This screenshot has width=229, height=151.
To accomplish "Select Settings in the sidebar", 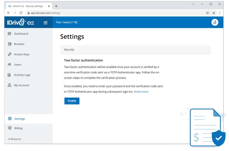I will 29,119.
